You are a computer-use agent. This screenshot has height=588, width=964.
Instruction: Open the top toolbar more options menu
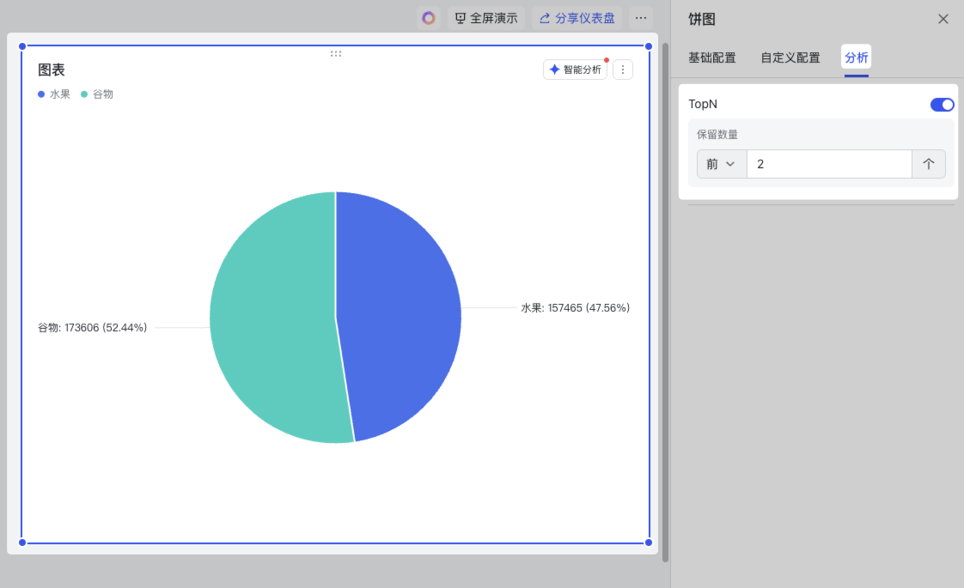point(641,18)
